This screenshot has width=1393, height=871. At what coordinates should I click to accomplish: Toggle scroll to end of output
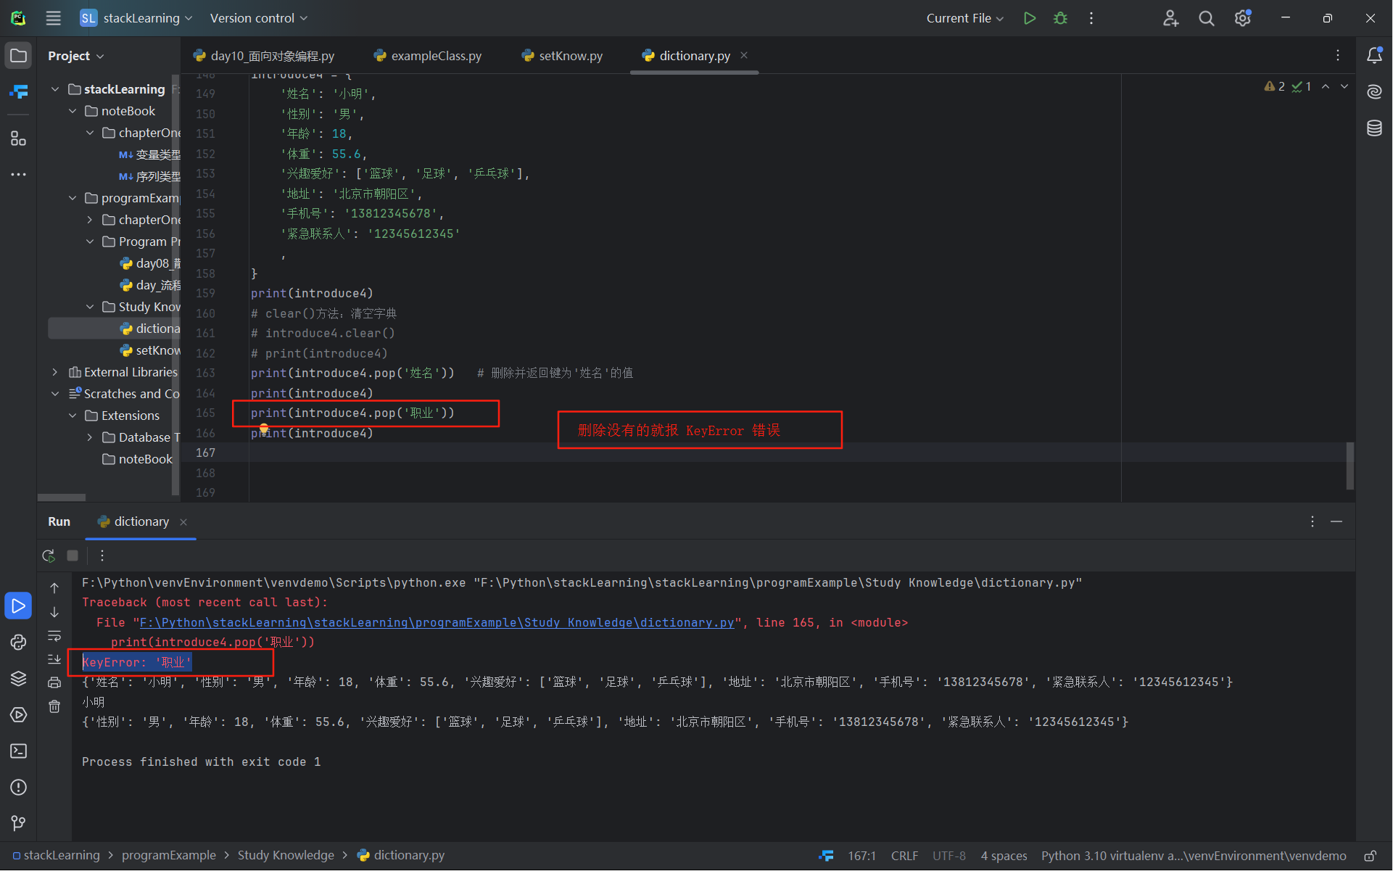click(54, 659)
